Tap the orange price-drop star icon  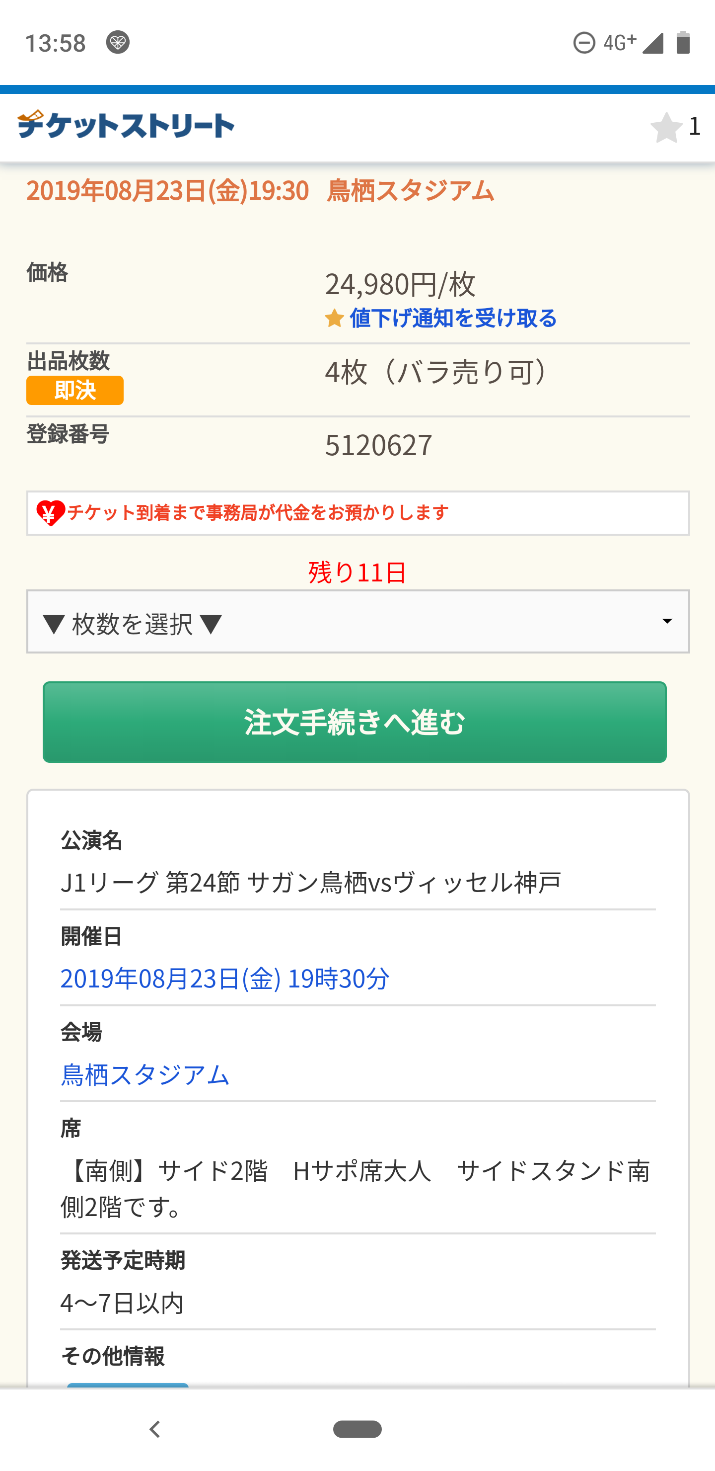[334, 318]
